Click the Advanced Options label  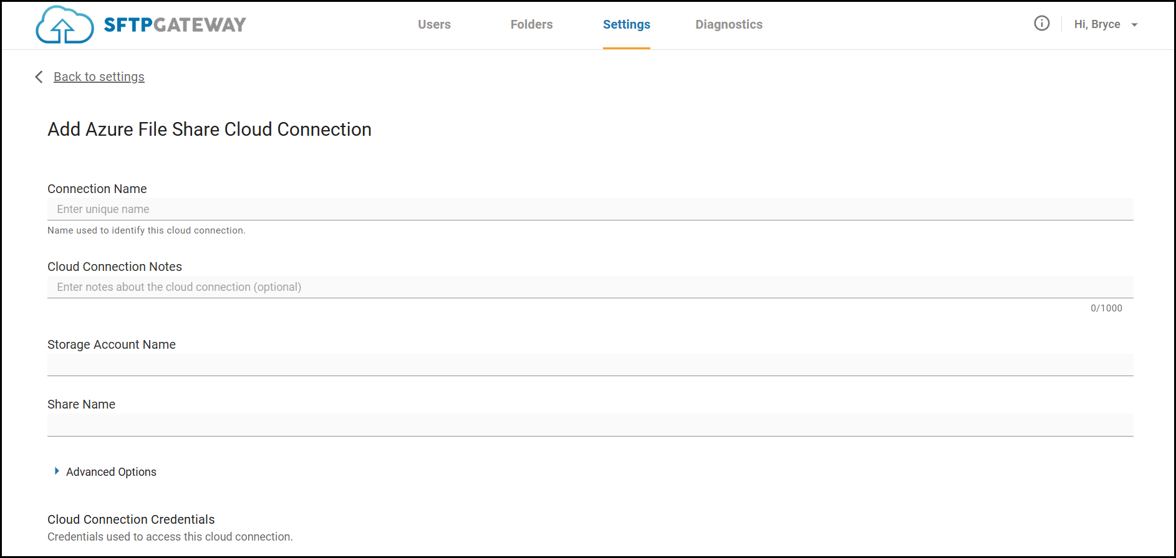pos(111,472)
